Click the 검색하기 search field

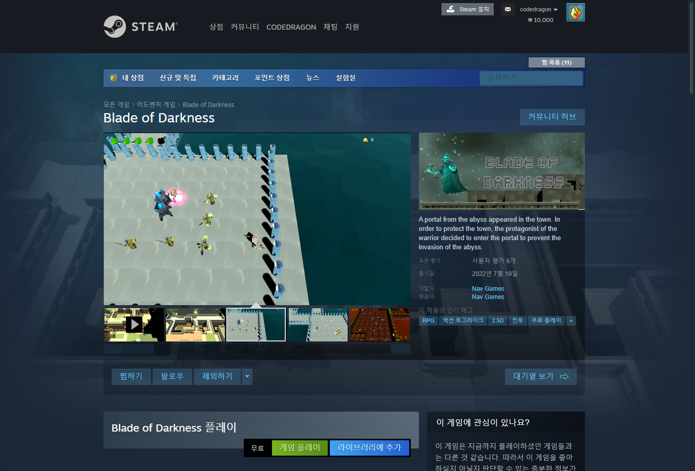(x=531, y=78)
